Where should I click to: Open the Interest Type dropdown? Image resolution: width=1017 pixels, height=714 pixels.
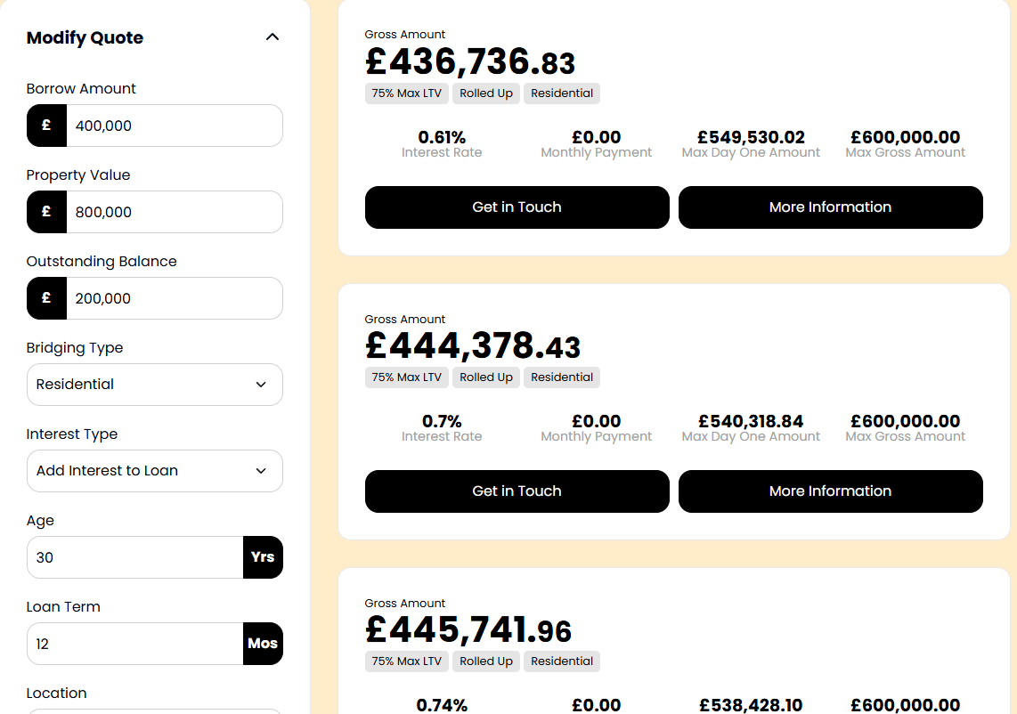[154, 471]
